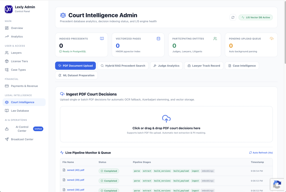Image resolution: width=286 pixels, height=192 pixels.
Task: Click the Case Types tree icon
Action: pyautogui.click(x=7, y=70)
